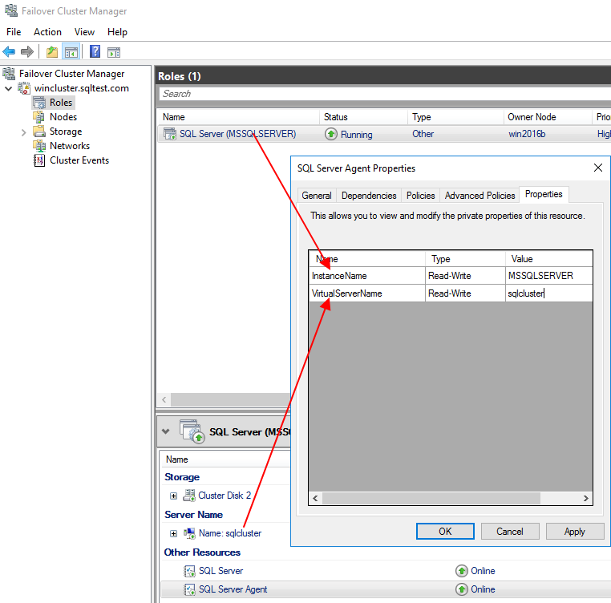The image size is (611, 603).
Task: Open the View menu
Action: click(x=84, y=32)
